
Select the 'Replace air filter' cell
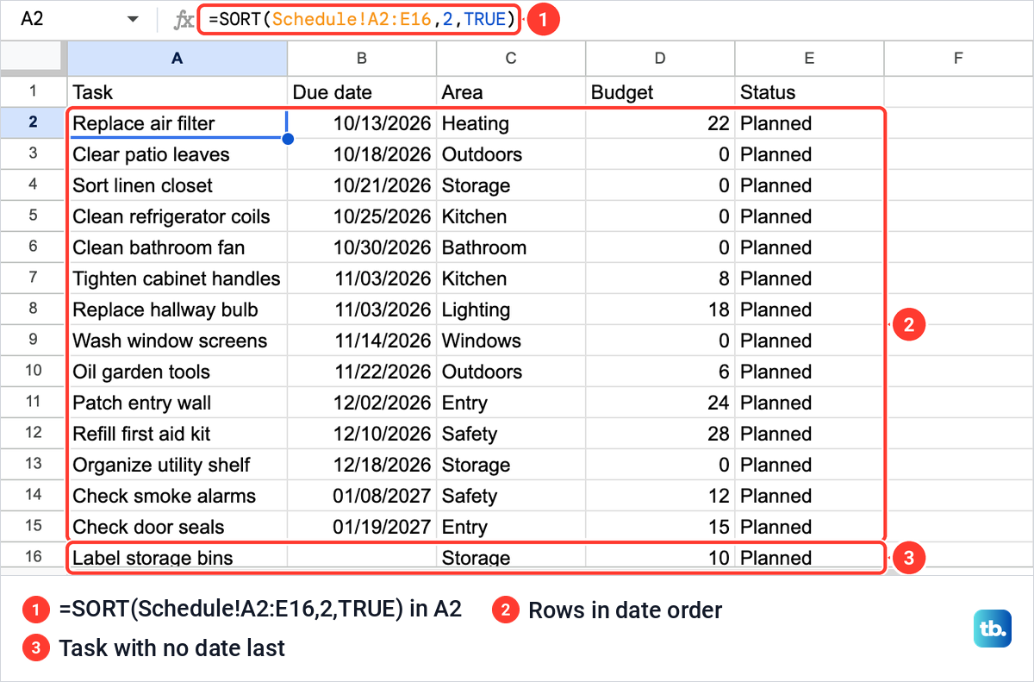178,123
